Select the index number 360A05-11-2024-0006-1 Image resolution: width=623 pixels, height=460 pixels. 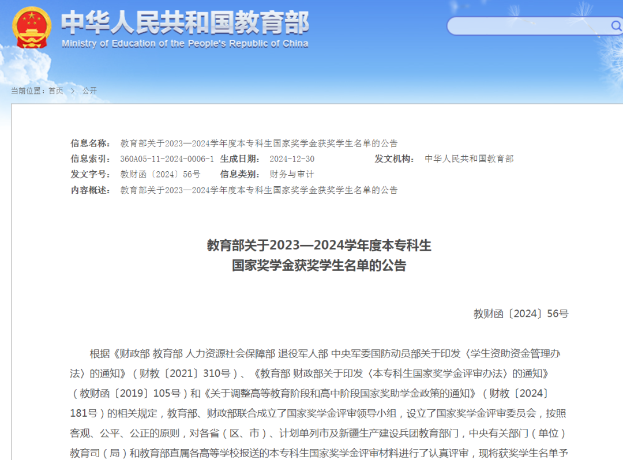click(x=167, y=159)
